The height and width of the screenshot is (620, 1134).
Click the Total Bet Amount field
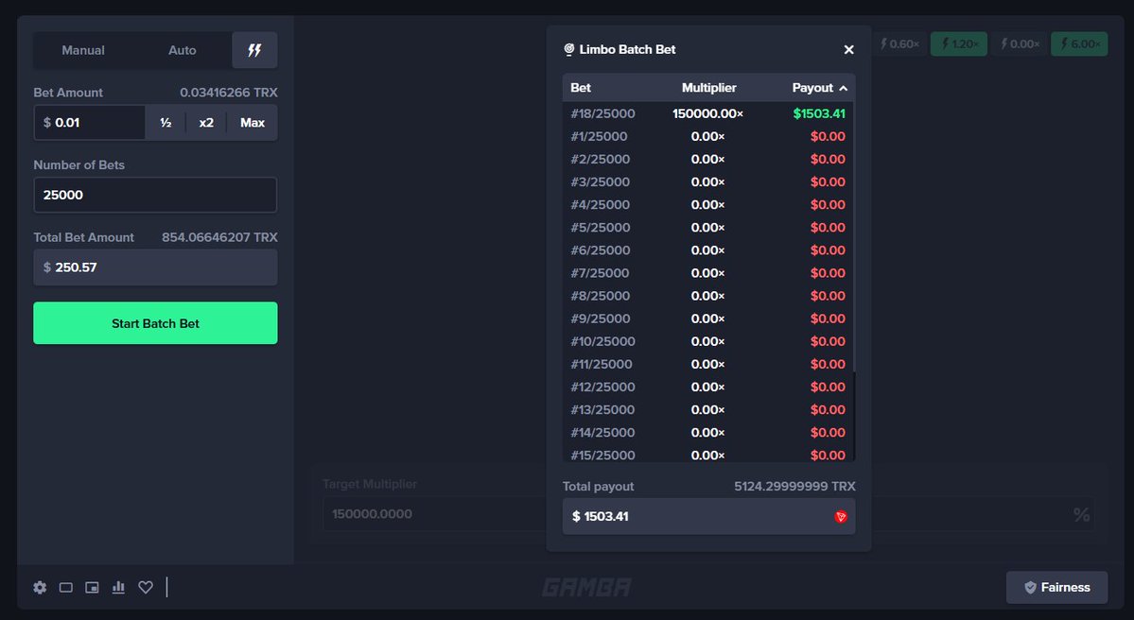click(155, 267)
